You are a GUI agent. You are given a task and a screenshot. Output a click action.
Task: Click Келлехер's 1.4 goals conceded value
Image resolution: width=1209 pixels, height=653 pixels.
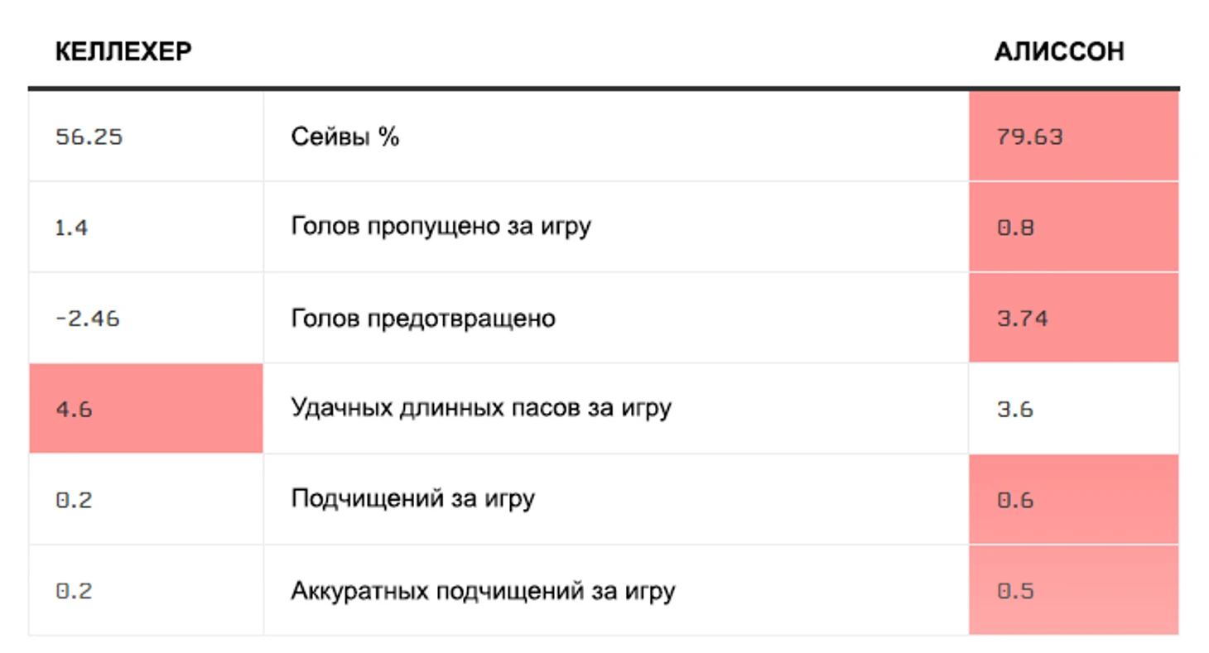(71, 228)
